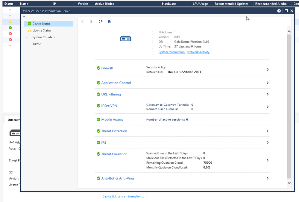The image size is (299, 202).
Task: Open the Threat Extraction blade link
Action: tap(114, 131)
